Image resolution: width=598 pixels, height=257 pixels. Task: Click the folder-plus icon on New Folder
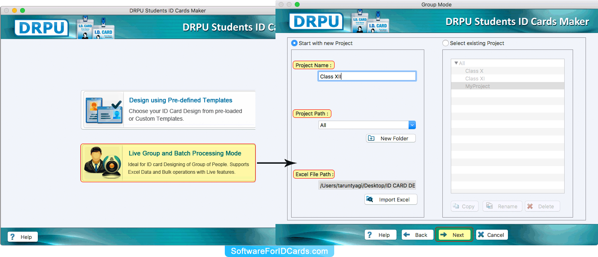[x=371, y=138]
